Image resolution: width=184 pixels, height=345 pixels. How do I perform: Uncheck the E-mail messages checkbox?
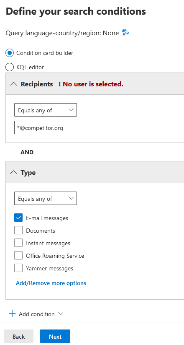[x=18, y=218]
